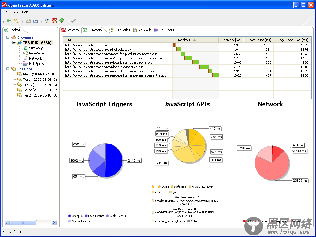Click the gray Others legend swatch
Image resolution: width=316 pixels, height=237 pixels.
[x=189, y=221]
